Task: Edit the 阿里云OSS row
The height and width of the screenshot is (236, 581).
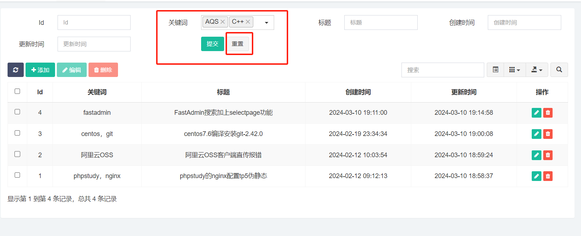Action: coord(536,155)
